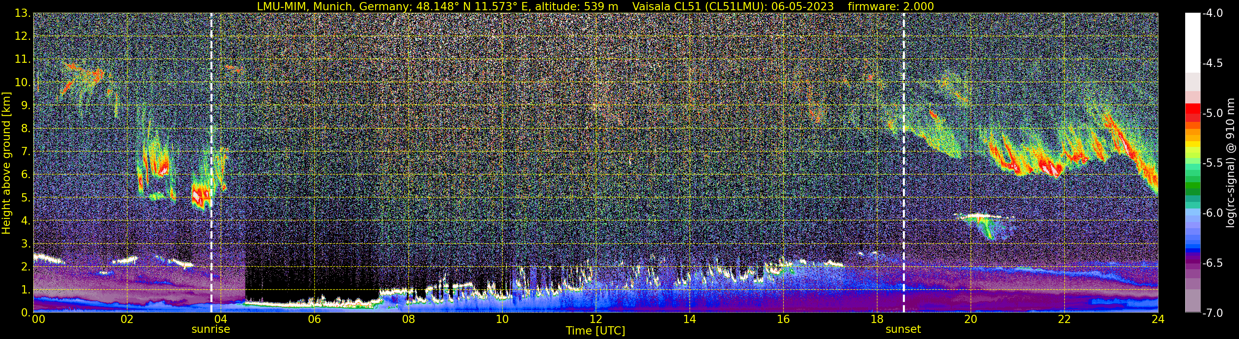
Task: Click the white top segment of the colorbar
Action: click(x=1192, y=42)
